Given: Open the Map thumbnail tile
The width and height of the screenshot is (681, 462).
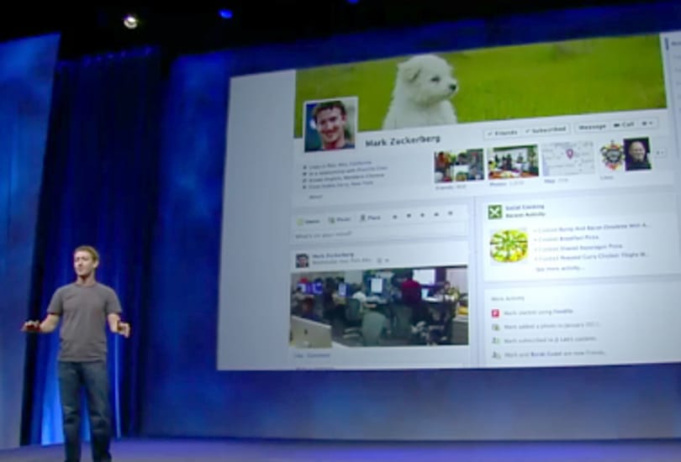Looking at the screenshot, I should click(x=568, y=158).
